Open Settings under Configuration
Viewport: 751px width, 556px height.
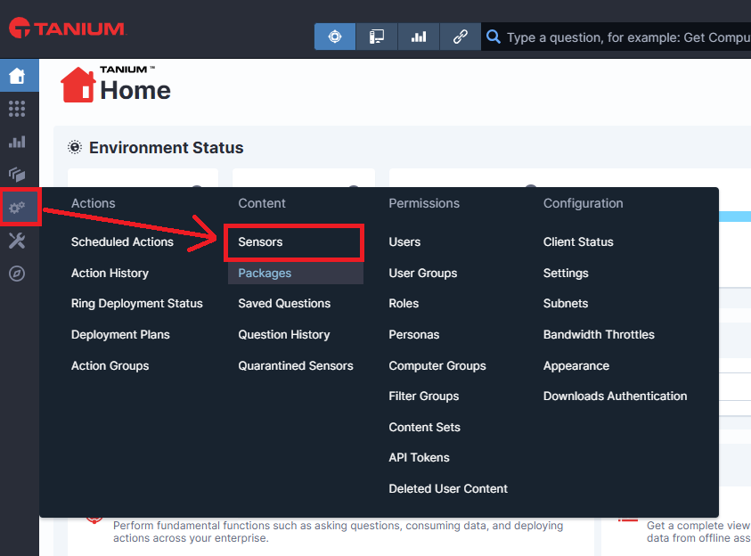pyautogui.click(x=566, y=273)
